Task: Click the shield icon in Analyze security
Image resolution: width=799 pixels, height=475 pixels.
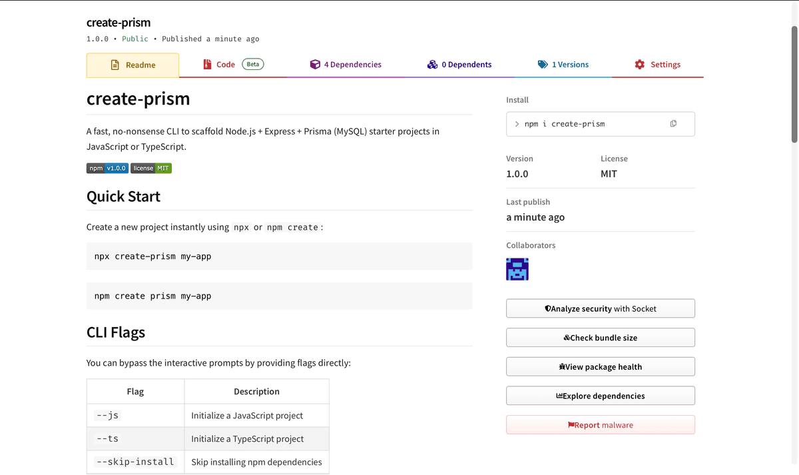Action: (548, 308)
